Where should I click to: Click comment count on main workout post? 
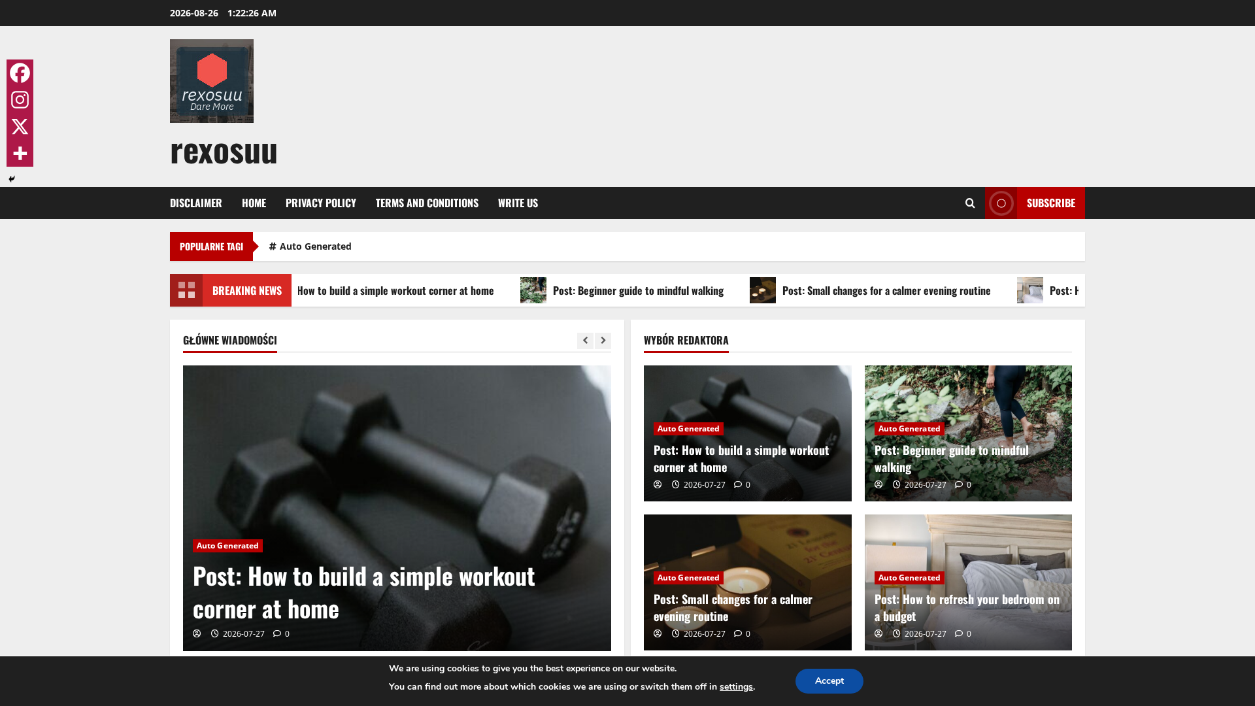[281, 633]
